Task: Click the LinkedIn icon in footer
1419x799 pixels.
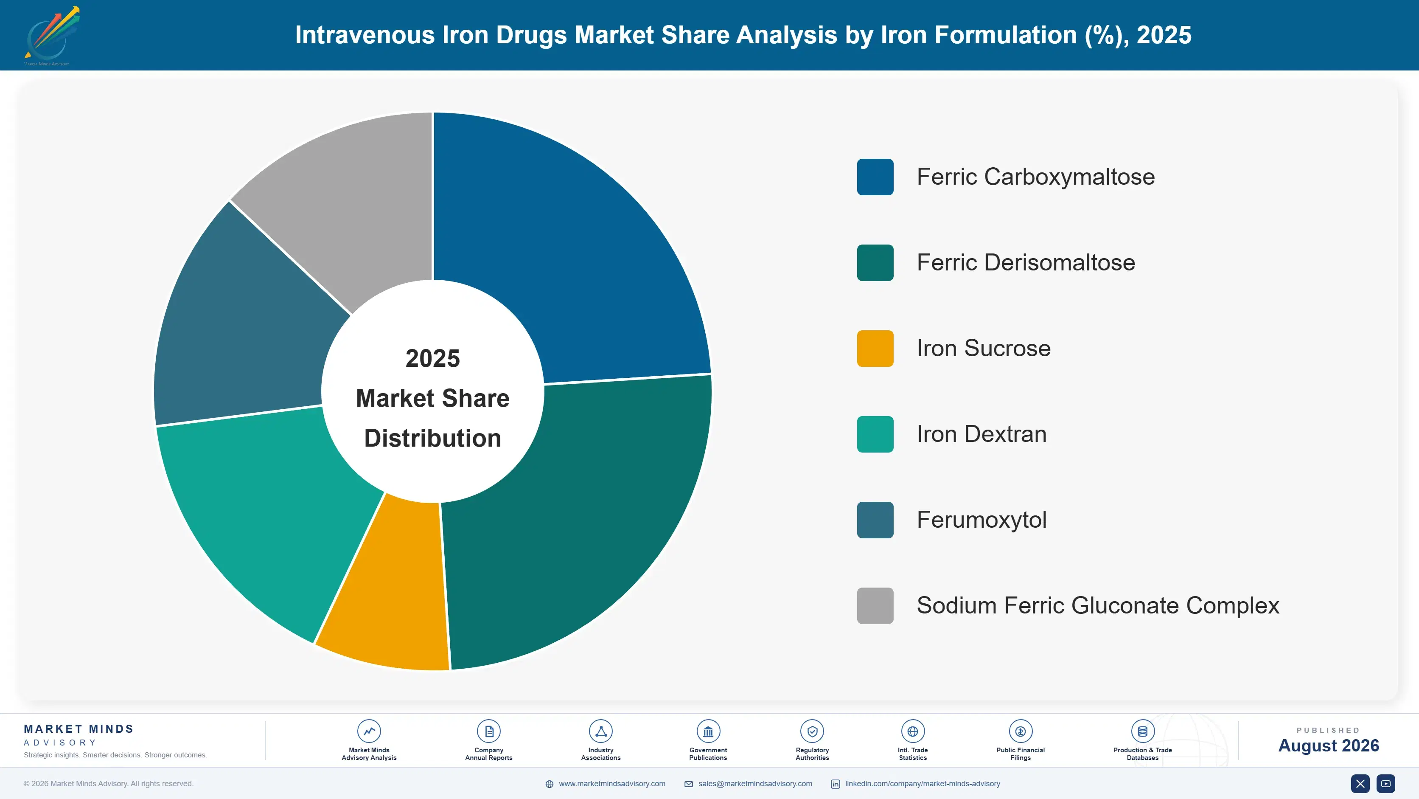Action: 835,784
